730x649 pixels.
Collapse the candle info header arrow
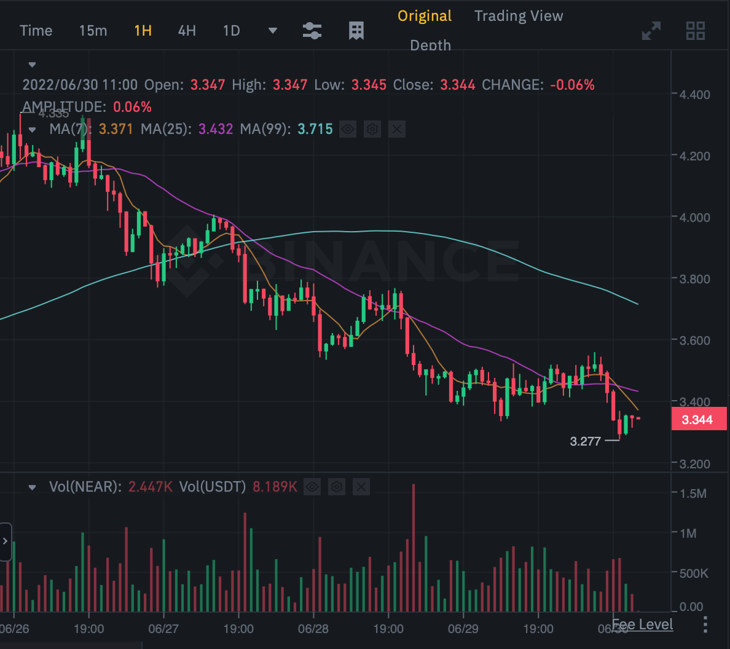[33, 65]
